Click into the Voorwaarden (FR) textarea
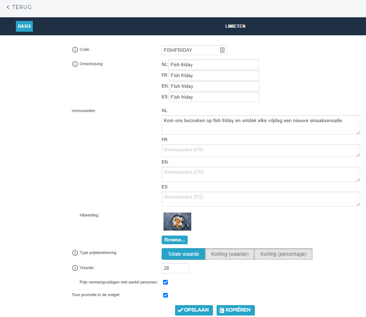This screenshot has height=317, width=366. coord(261,151)
